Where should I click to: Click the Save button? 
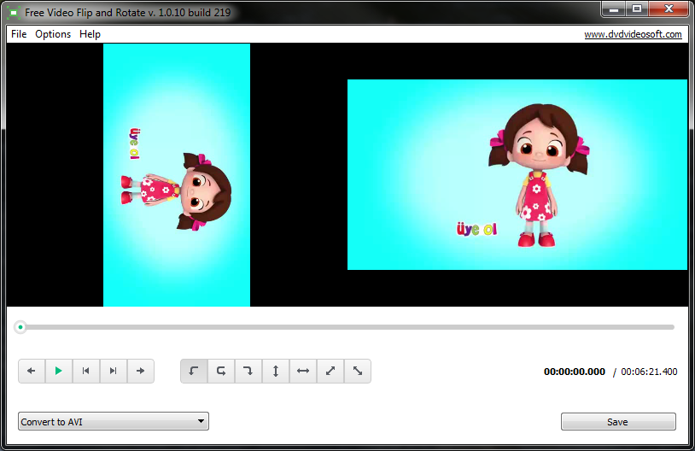click(618, 422)
